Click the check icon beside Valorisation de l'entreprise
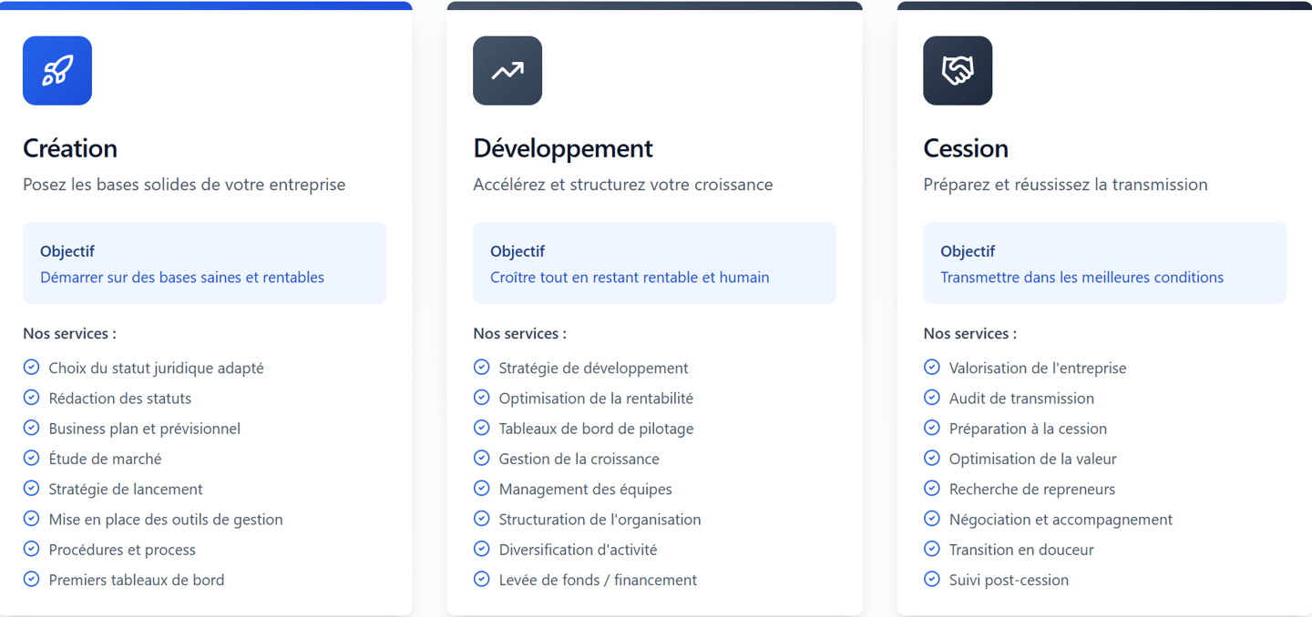The width and height of the screenshot is (1312, 617). (x=931, y=367)
